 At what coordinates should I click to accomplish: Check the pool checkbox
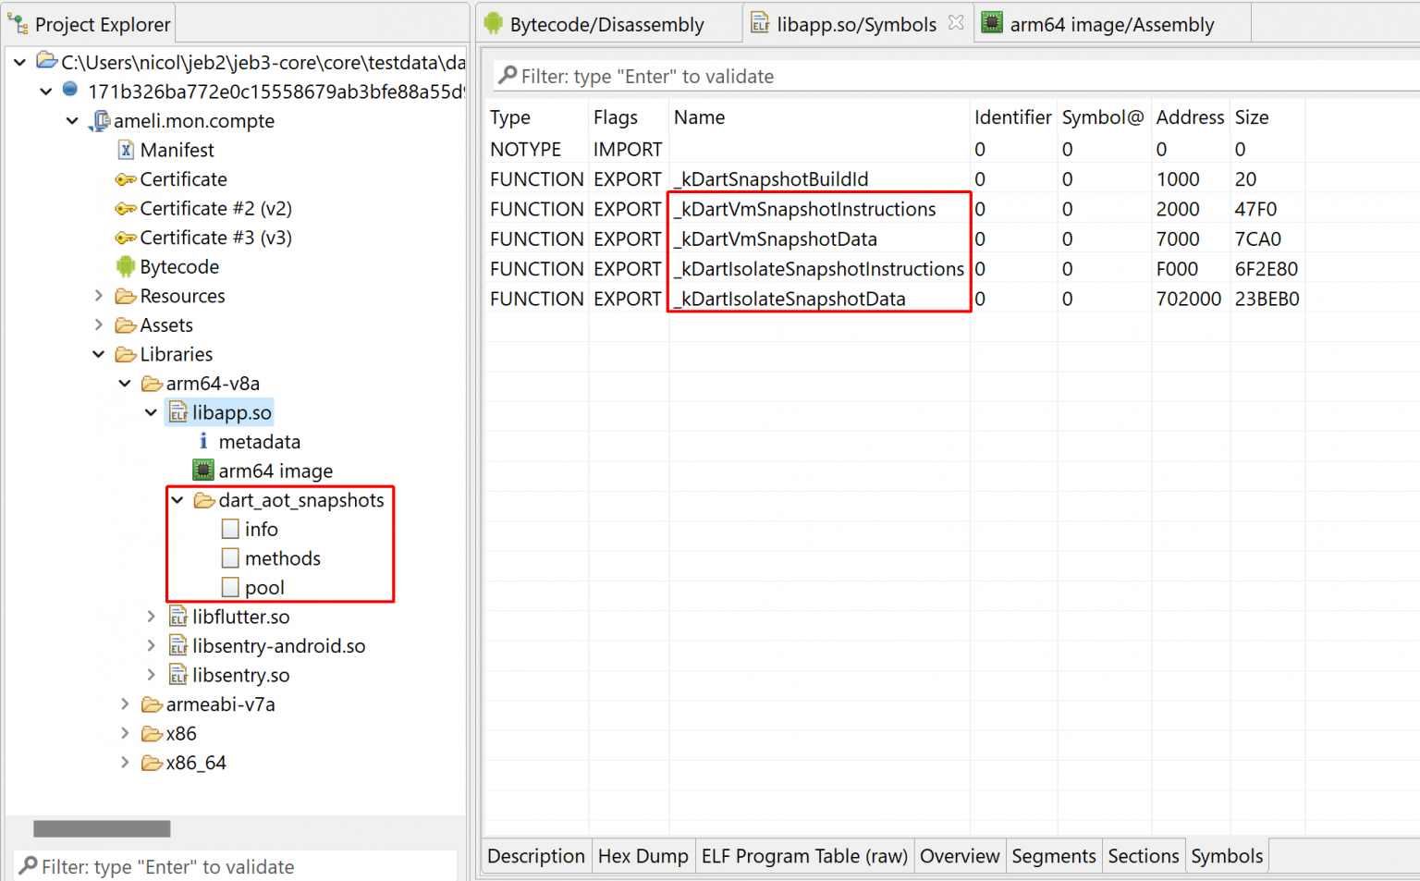point(230,586)
